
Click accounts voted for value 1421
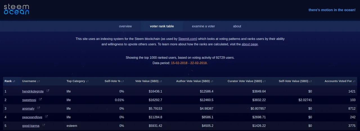coord(352,91)
